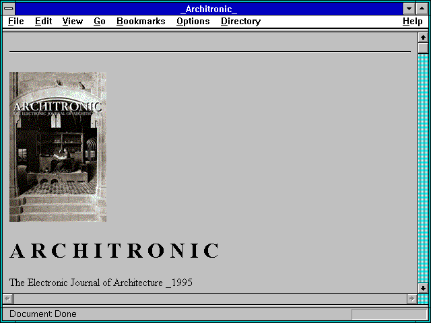
Task: Open the File menu
Action: (16, 22)
